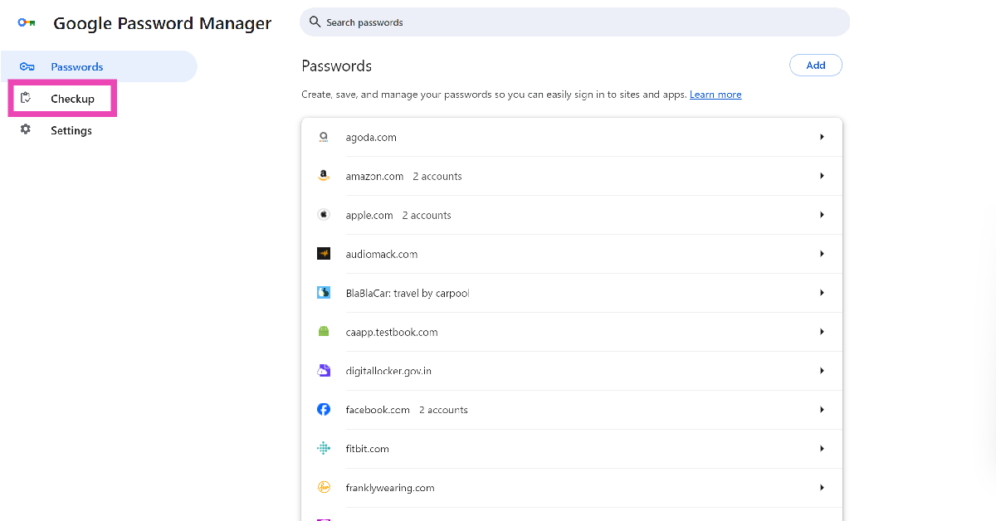Select the Passwords sidebar item

[x=76, y=67]
